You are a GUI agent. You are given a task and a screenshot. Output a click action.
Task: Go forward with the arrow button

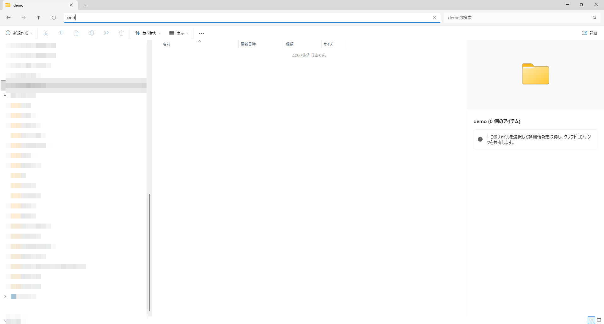tap(24, 18)
